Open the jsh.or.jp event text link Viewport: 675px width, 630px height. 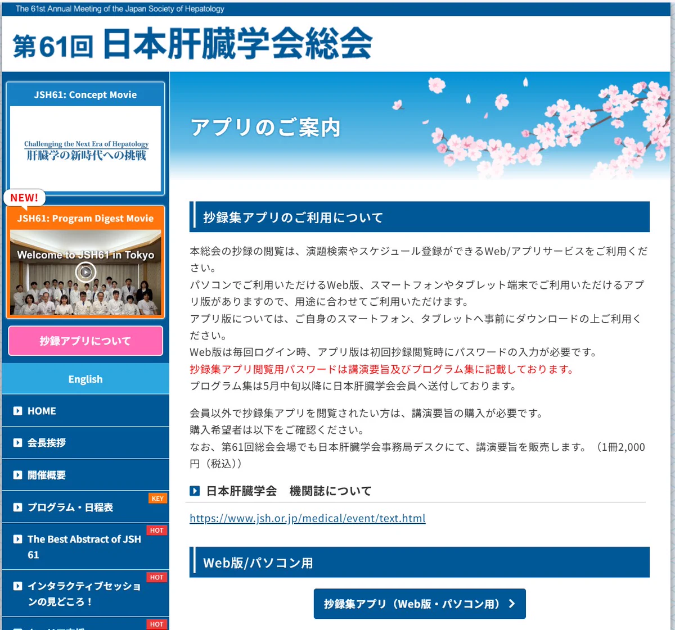pyautogui.click(x=307, y=518)
